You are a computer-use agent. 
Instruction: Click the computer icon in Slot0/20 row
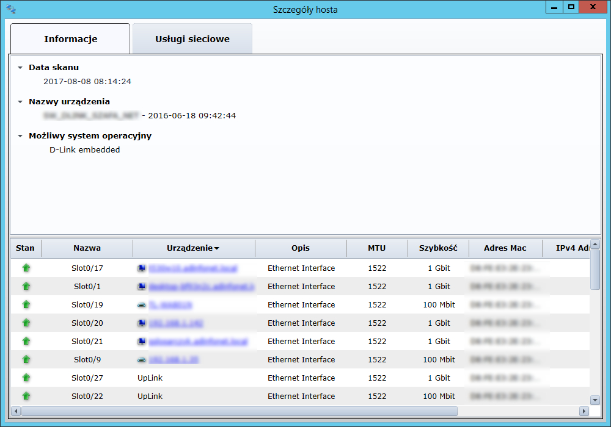(x=142, y=323)
